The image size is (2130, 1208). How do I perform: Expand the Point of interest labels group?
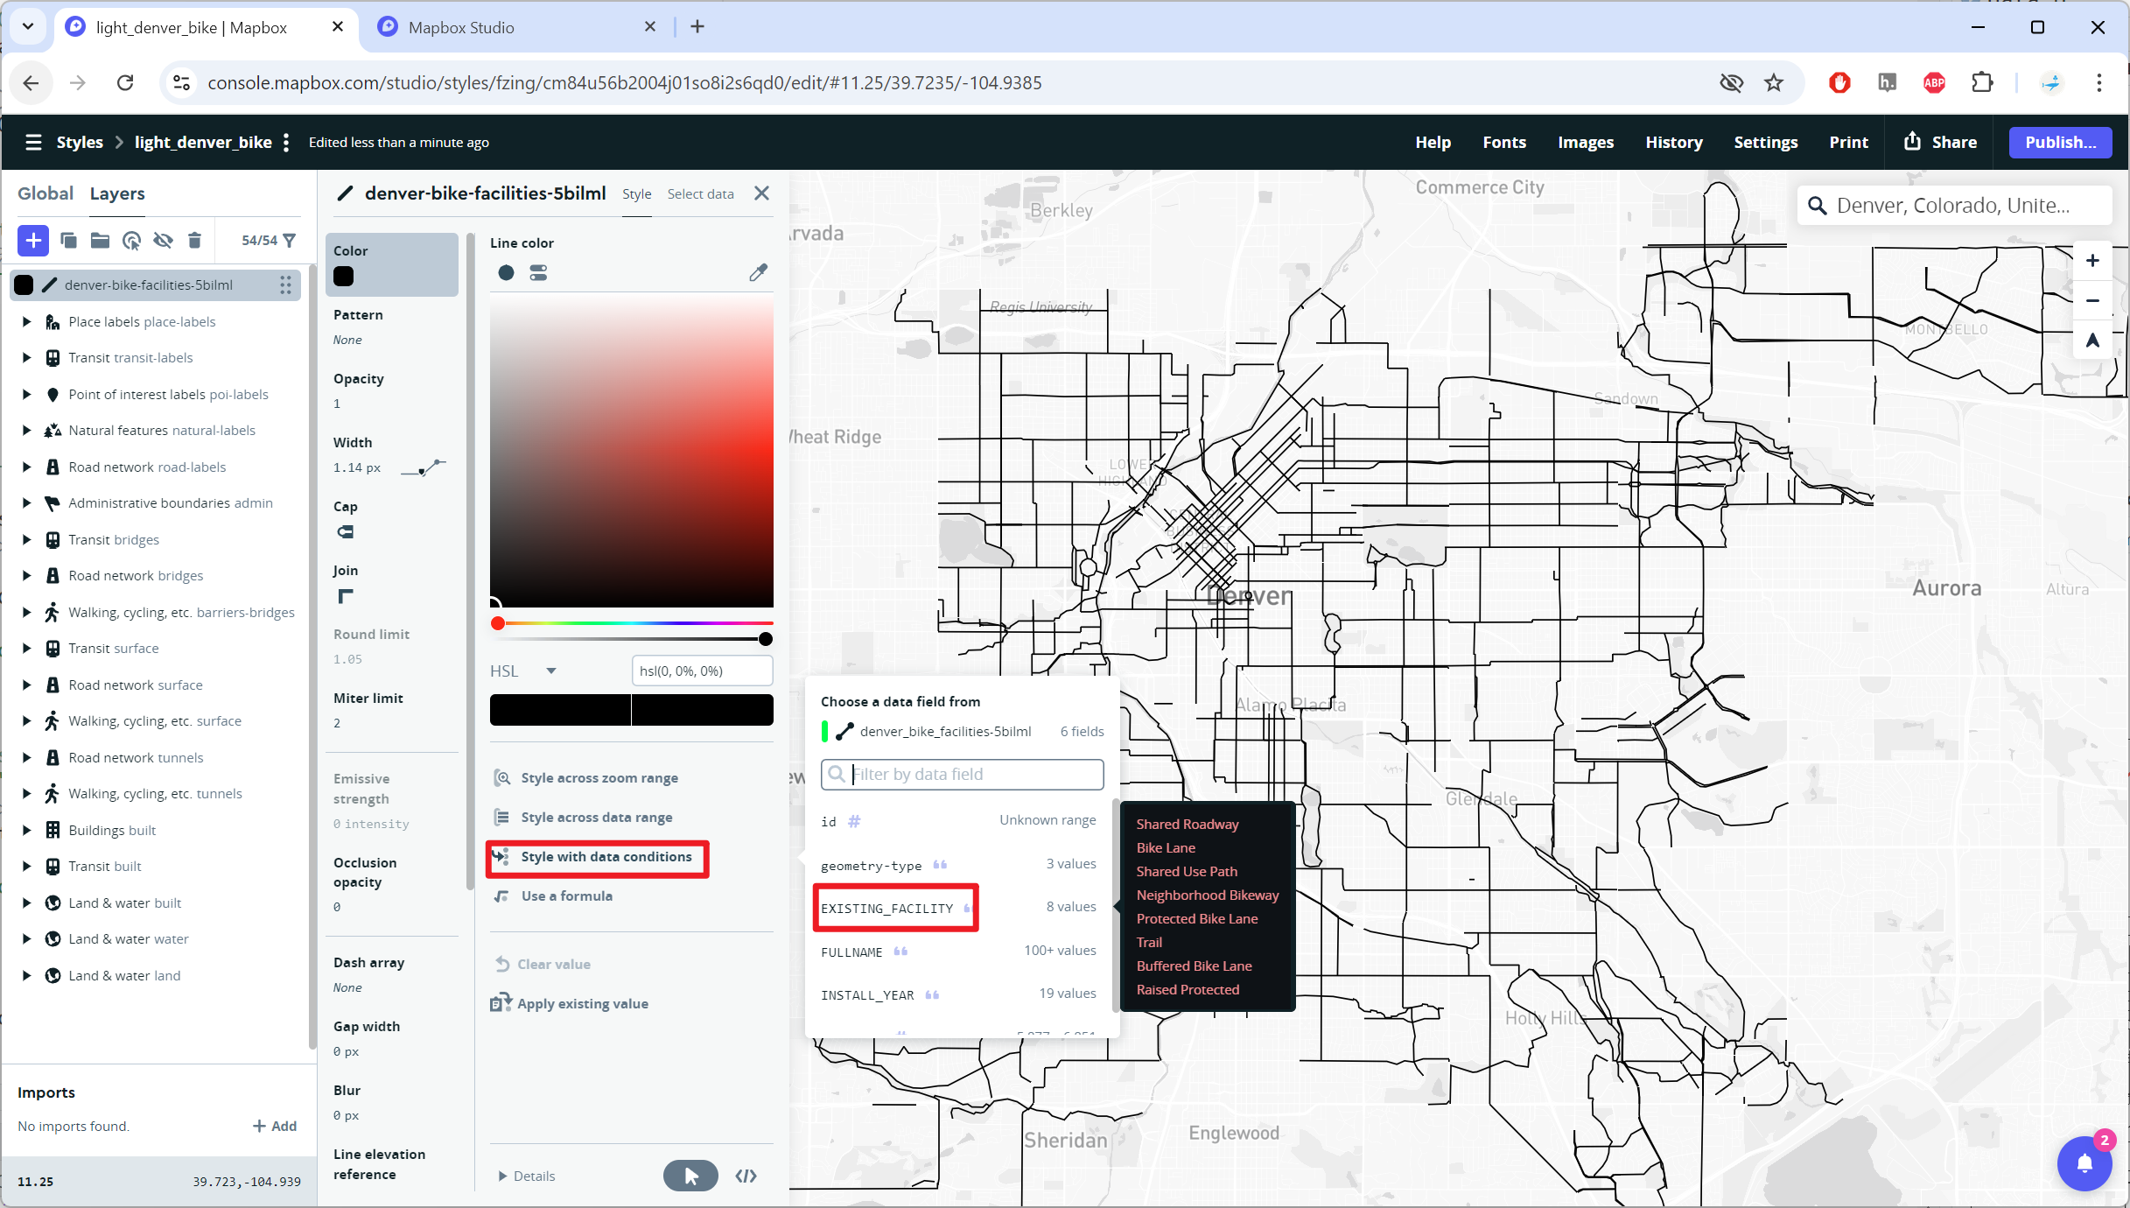click(26, 394)
